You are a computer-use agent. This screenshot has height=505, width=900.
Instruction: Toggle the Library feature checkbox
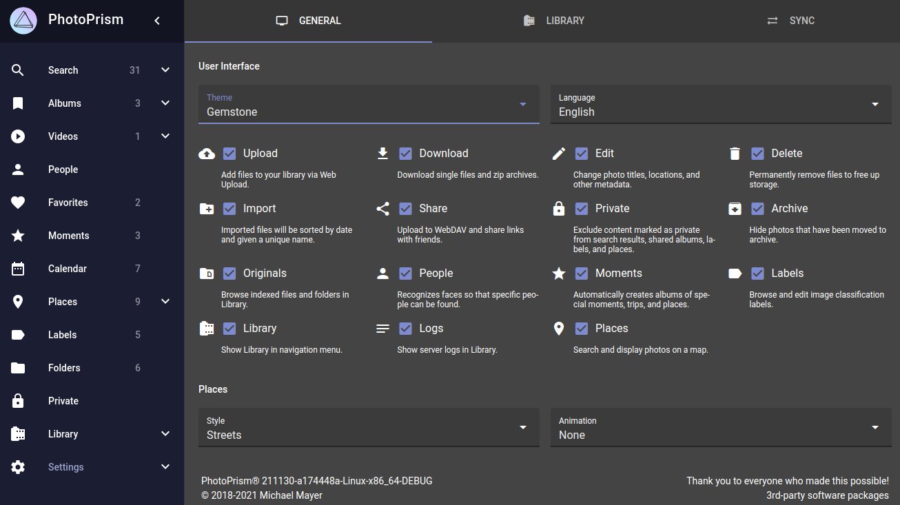229,329
